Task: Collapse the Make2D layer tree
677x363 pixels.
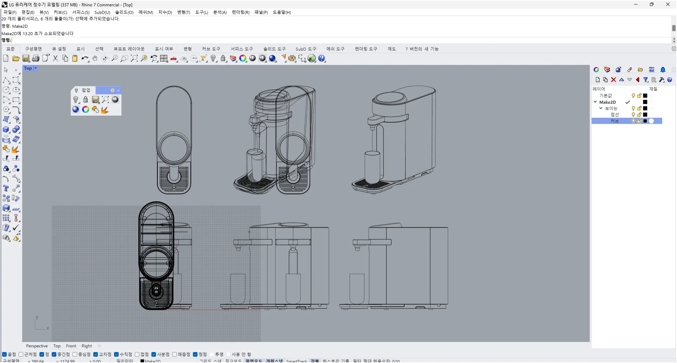Action: coord(595,102)
